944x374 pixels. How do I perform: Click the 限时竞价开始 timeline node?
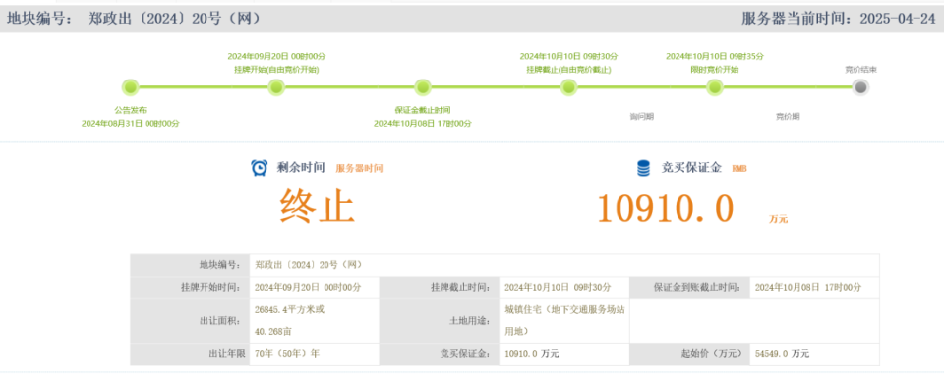pos(715,87)
